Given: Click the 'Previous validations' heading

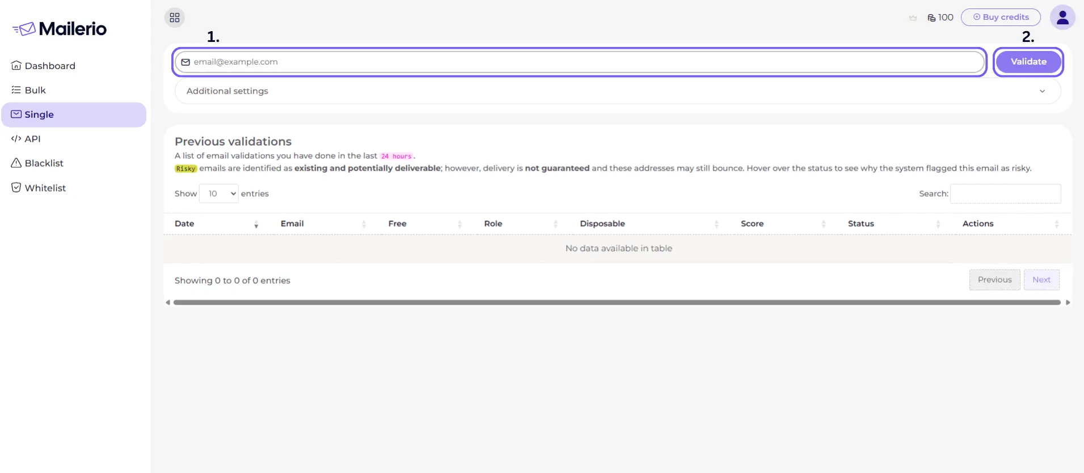Looking at the screenshot, I should tap(233, 142).
